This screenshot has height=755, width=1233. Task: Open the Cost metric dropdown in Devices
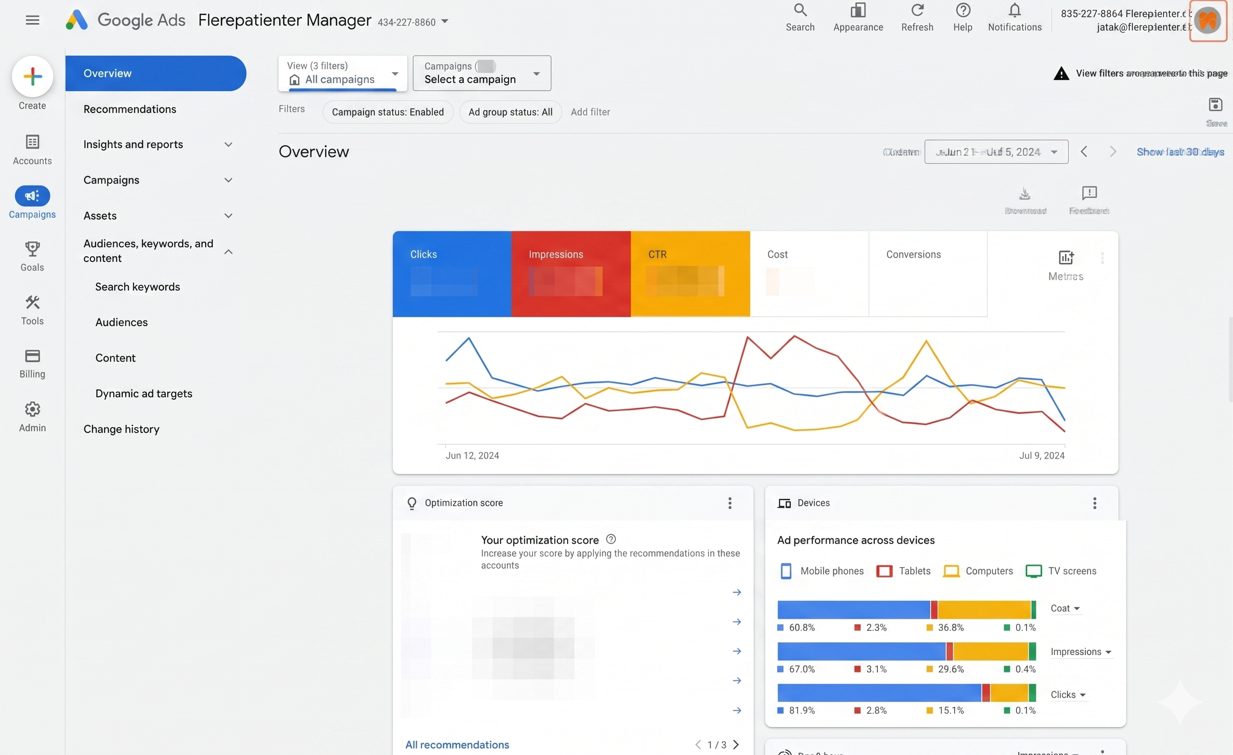pos(1065,608)
